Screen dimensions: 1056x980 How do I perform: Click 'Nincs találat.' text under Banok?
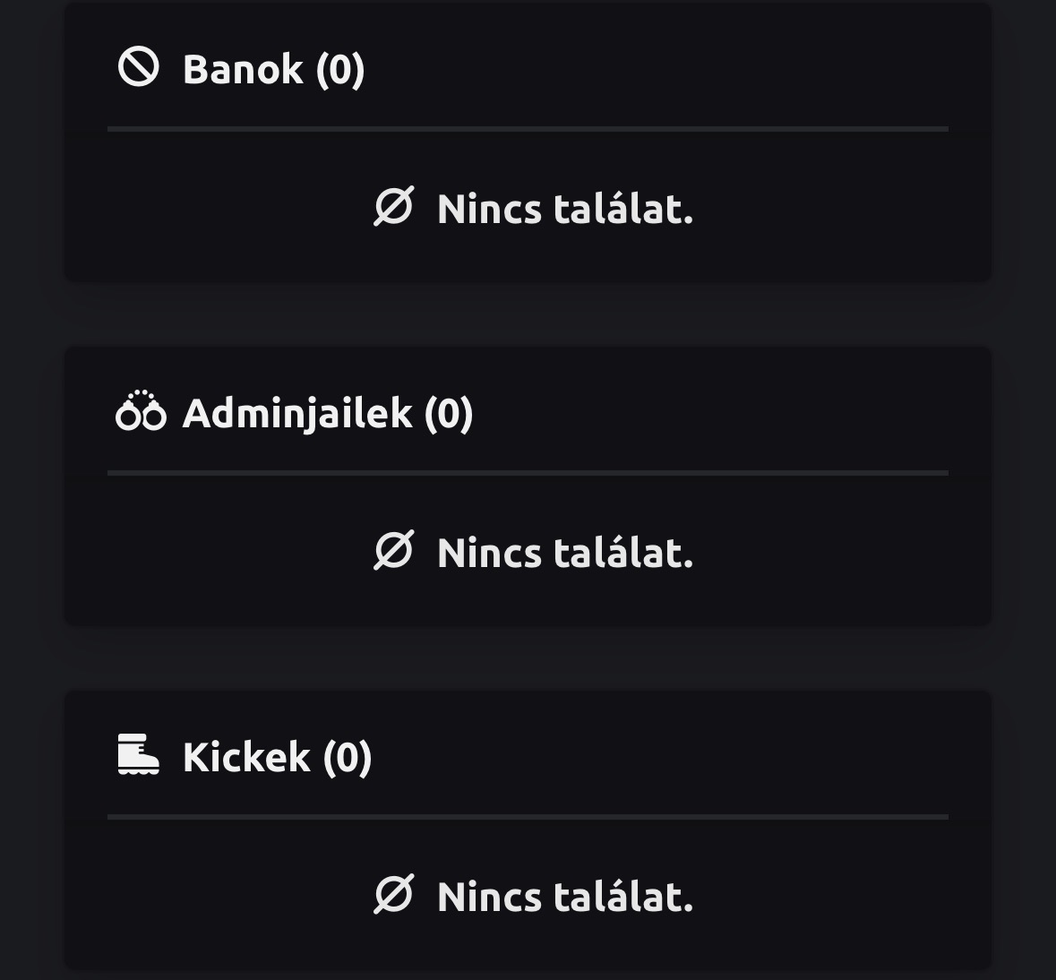(x=565, y=209)
